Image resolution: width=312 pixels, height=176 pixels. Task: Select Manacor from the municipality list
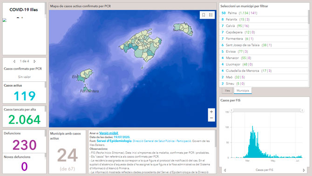pos(264,58)
